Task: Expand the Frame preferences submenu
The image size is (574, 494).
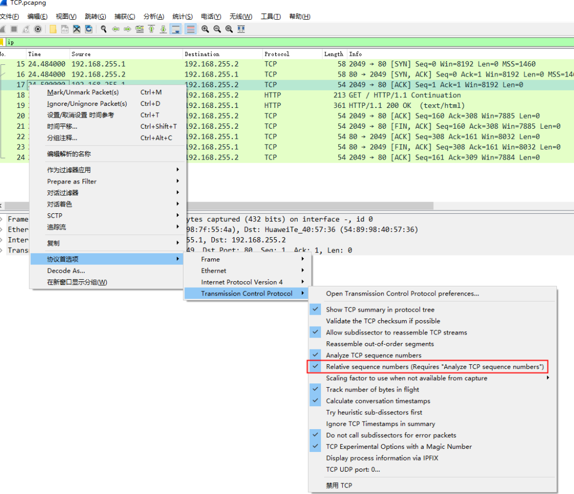Action: click(x=248, y=259)
